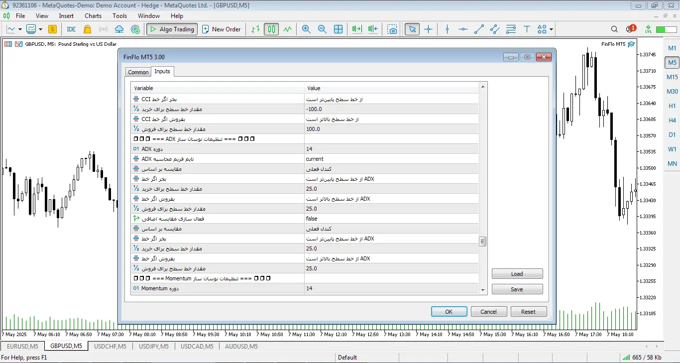This screenshot has height=363, width=680.
Task: Open the IDE MetaEditor button
Action: coord(71,29)
